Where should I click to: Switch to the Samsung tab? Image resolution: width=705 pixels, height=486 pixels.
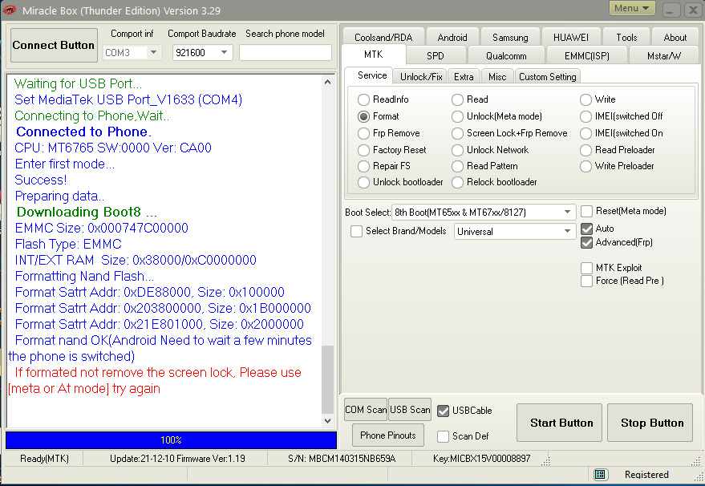click(510, 38)
